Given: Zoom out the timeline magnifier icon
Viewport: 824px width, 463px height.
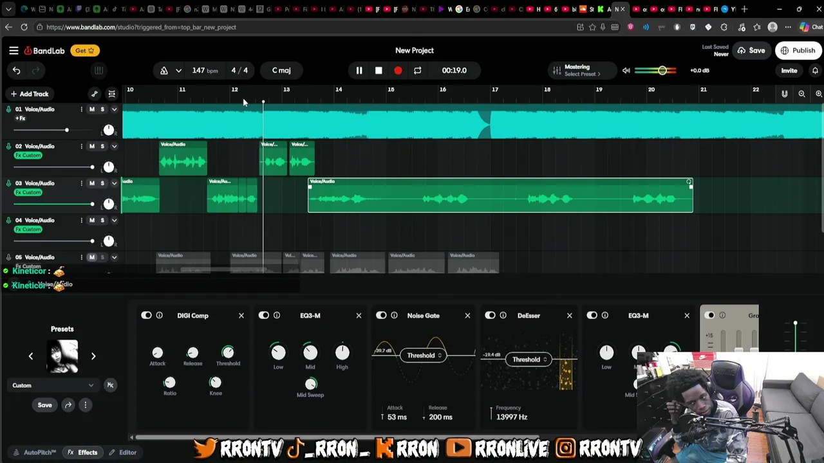Looking at the screenshot, I should click(801, 94).
